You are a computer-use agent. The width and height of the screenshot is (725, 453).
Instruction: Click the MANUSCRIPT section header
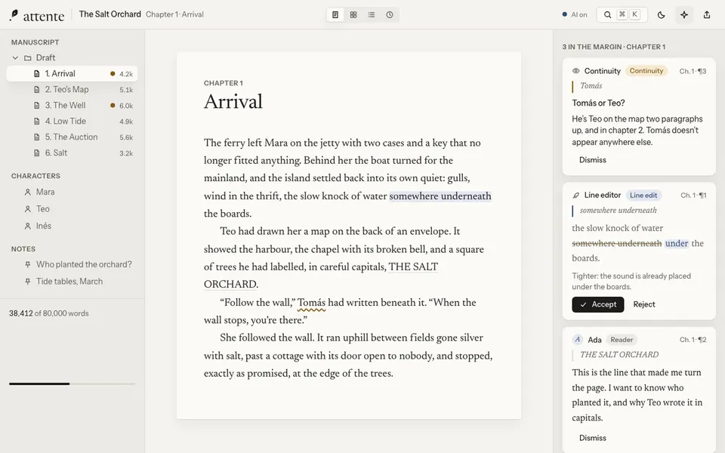35,42
